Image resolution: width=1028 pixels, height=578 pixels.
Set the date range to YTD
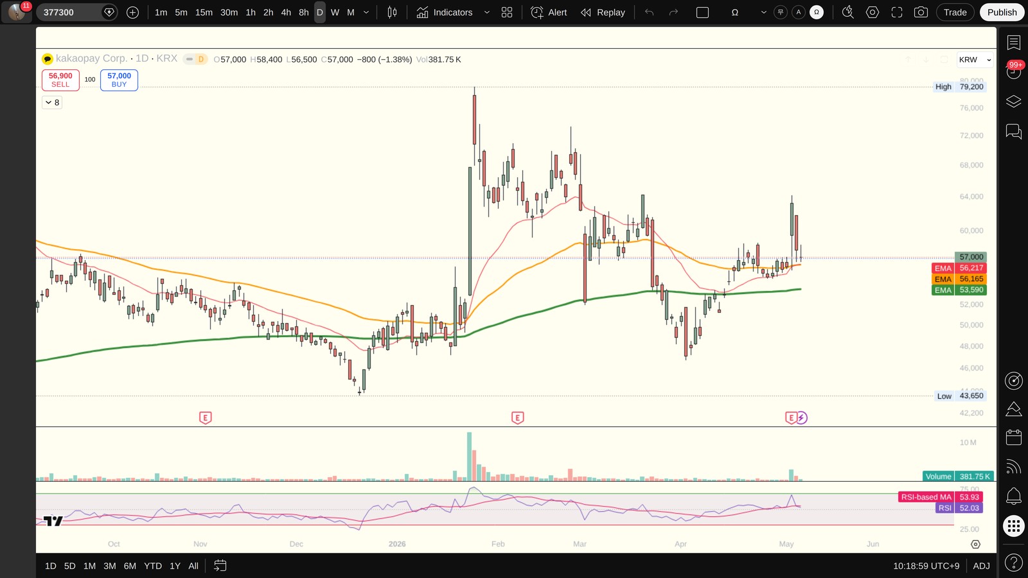click(x=153, y=566)
